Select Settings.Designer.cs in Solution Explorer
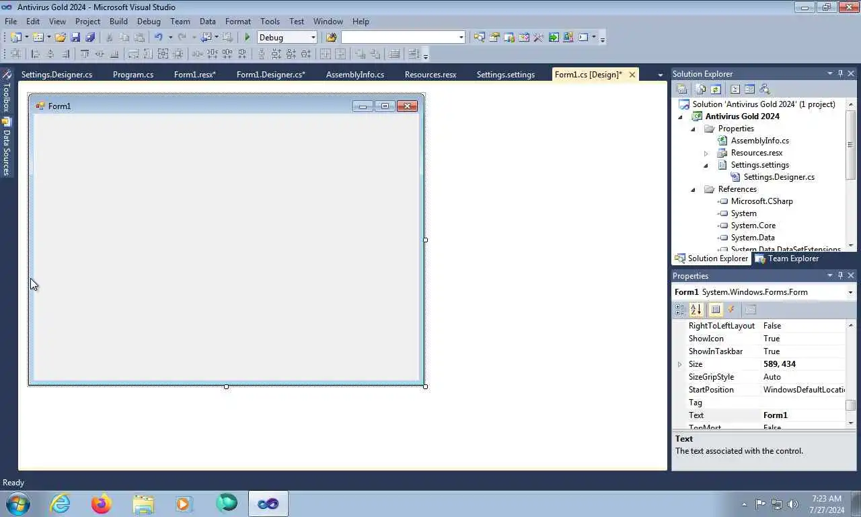Viewport: 861px width, 517px height. pos(779,177)
